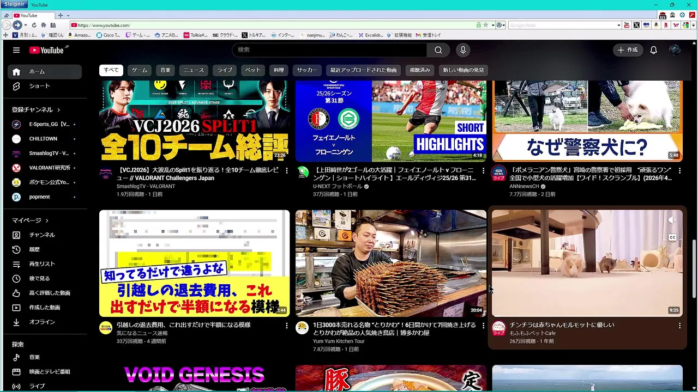Open the Amazon bookmark

click(x=79, y=35)
